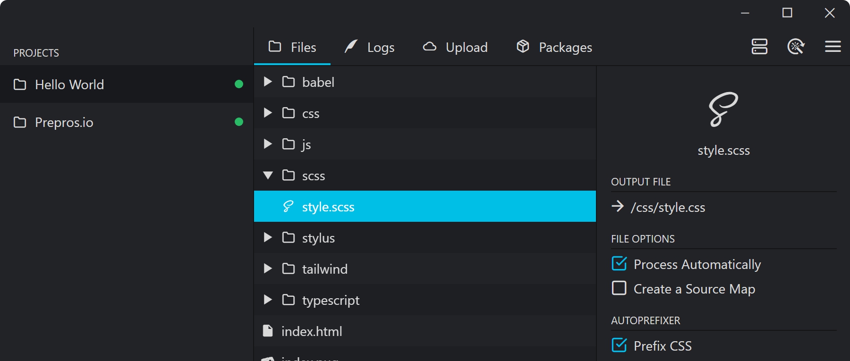Screen dimensions: 850x361
Task: Click the tailwind folder icon
Action: pyautogui.click(x=289, y=269)
